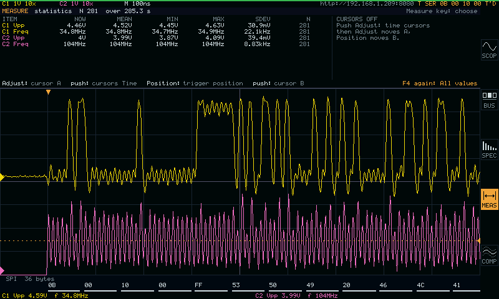Select the C1 Freq measurement row

pos(156,31)
